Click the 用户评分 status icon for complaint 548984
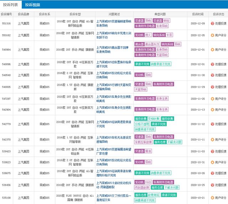228x204 pixels. 212,50
